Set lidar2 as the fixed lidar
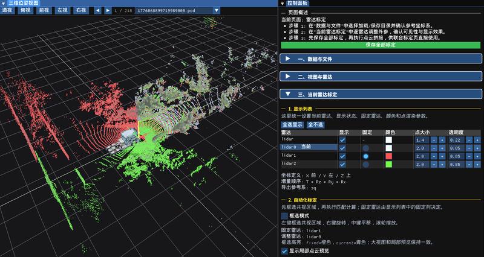Image resolution: width=484 pixels, height=257 pixels. coord(366,164)
